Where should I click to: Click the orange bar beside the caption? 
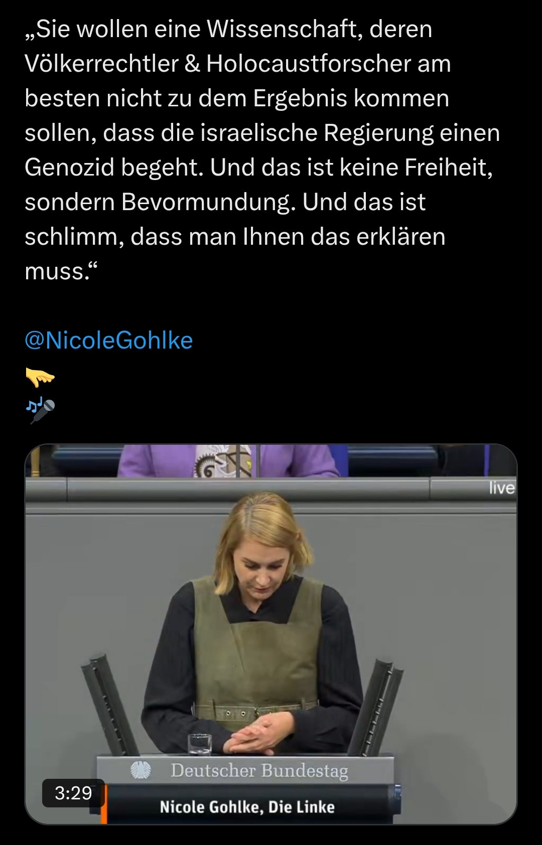104,804
